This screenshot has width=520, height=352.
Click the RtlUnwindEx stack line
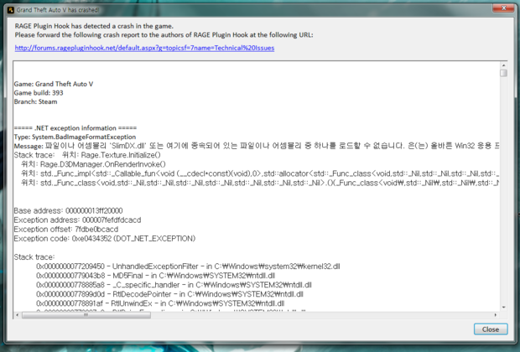click(160, 303)
